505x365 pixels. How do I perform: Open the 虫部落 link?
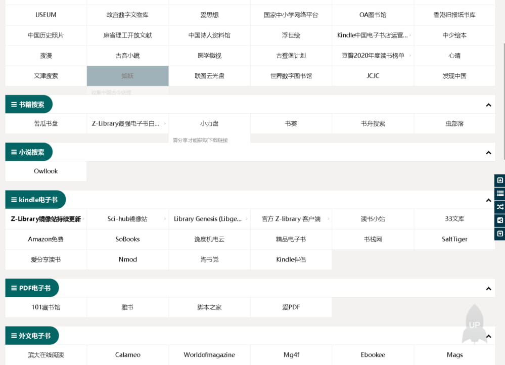454,123
